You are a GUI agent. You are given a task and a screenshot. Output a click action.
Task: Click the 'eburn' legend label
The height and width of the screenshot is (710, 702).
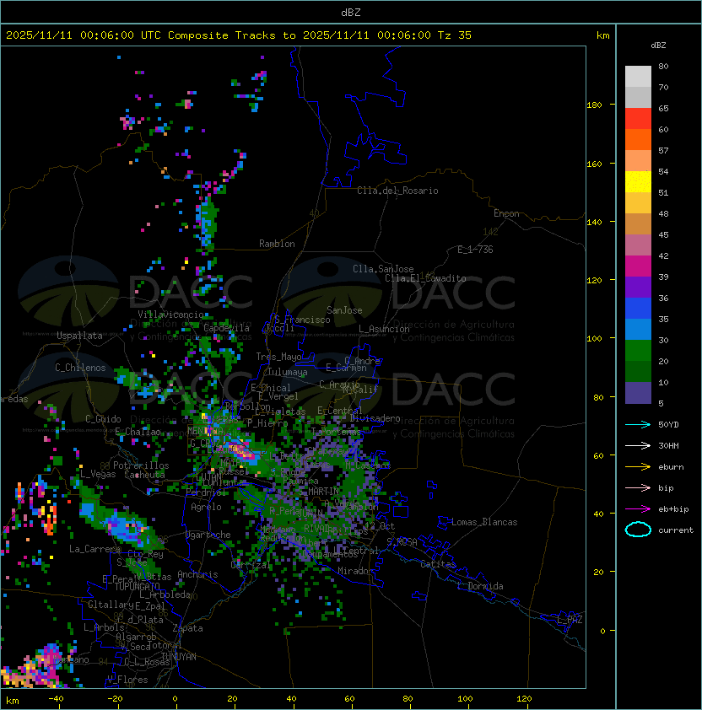(x=671, y=467)
